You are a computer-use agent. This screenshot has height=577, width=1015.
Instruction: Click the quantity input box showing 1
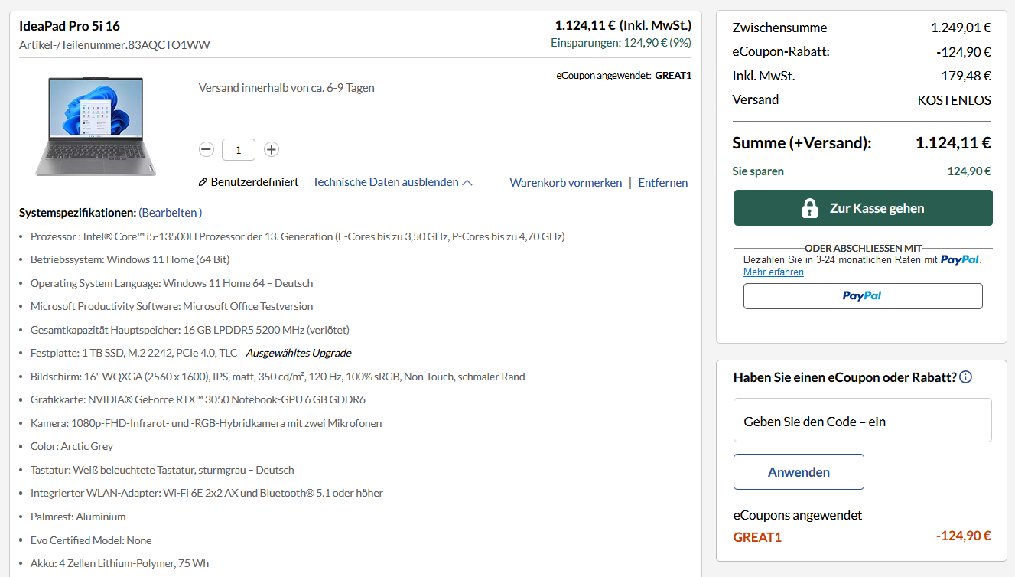click(238, 149)
